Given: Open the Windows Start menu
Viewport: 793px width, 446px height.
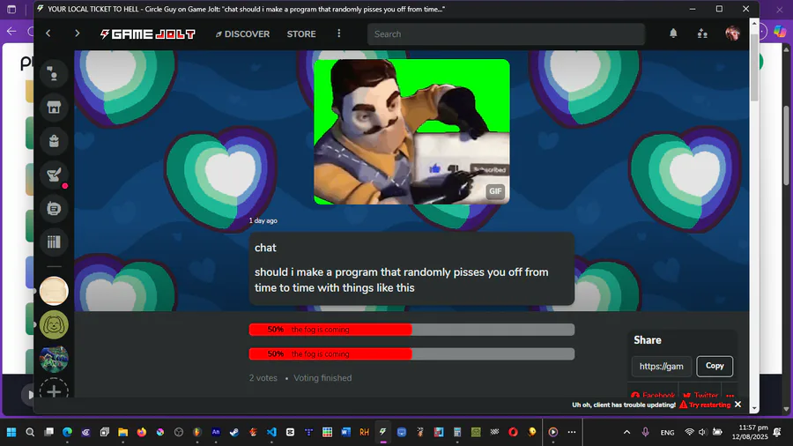Looking at the screenshot, I should point(11,432).
